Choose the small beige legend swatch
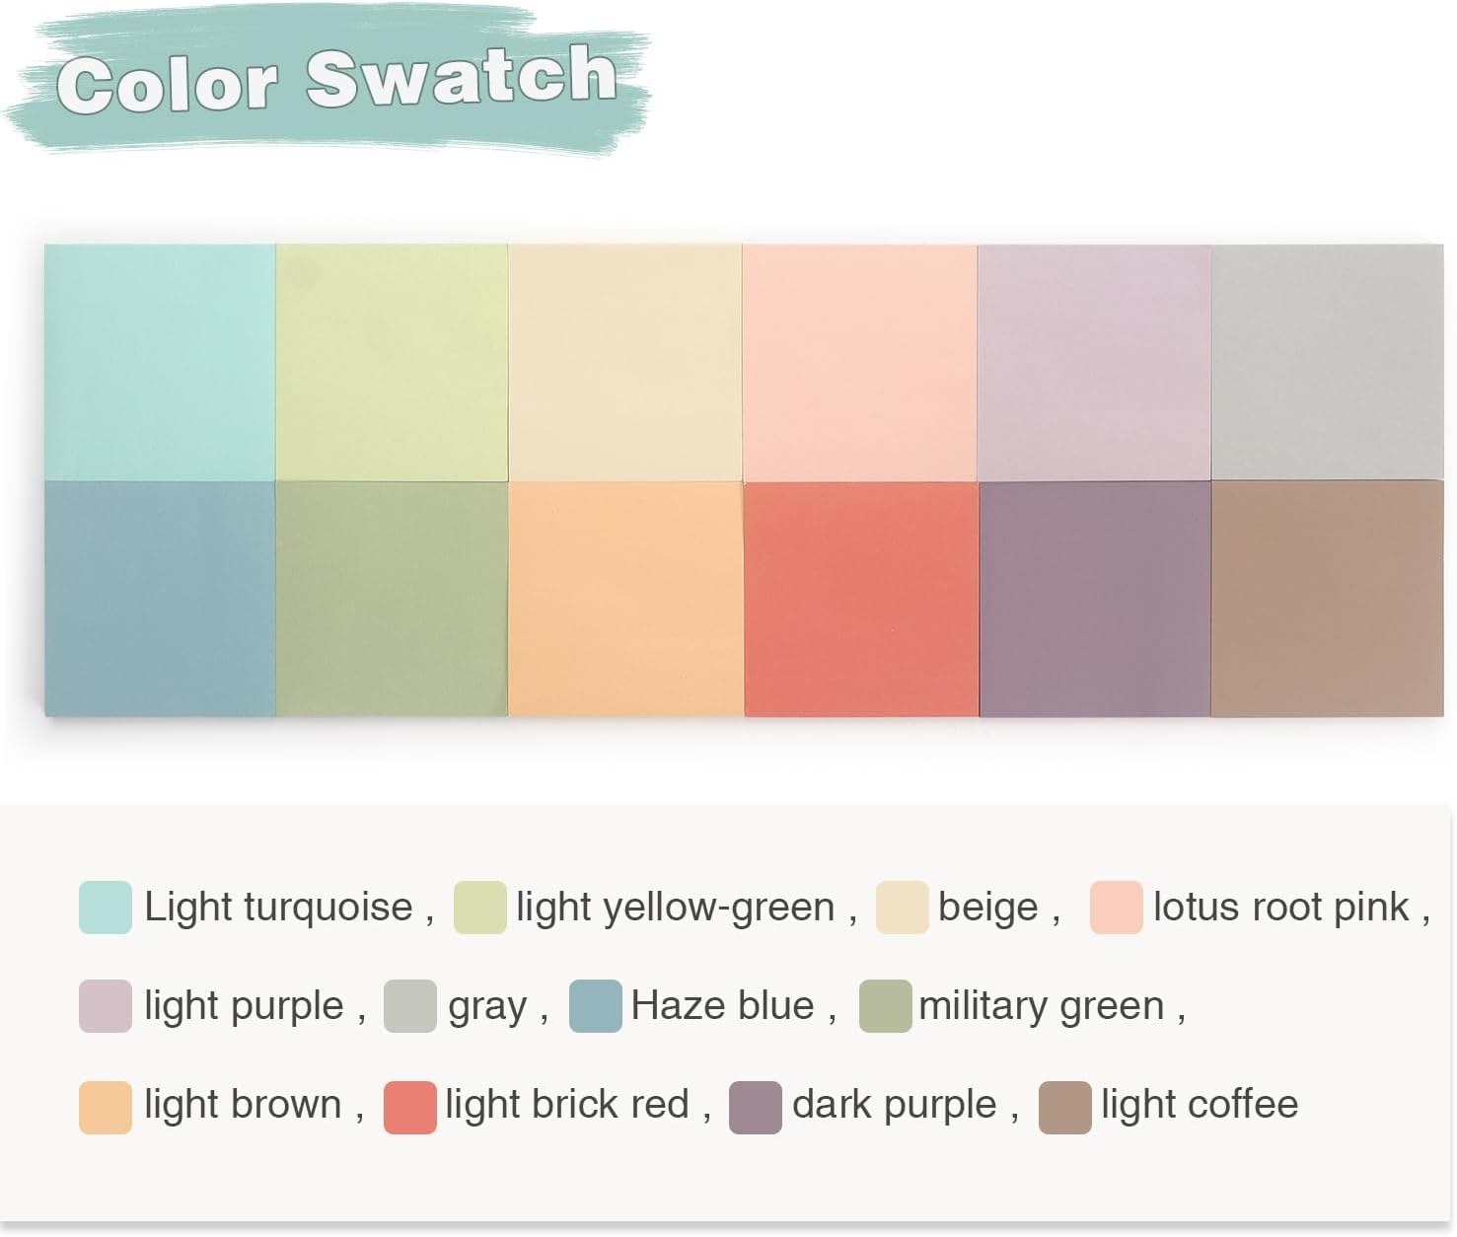 902,908
